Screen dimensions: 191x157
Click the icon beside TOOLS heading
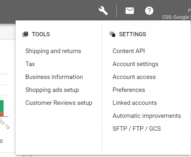click(x=25, y=34)
